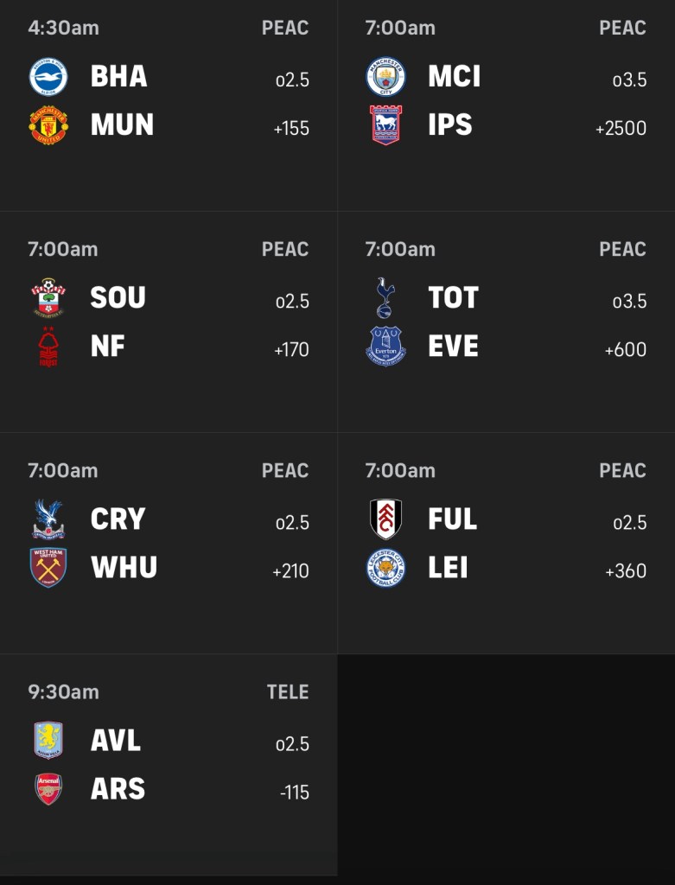Select the +155 odds for MUN
Screen dimensions: 675x885
tap(291, 129)
